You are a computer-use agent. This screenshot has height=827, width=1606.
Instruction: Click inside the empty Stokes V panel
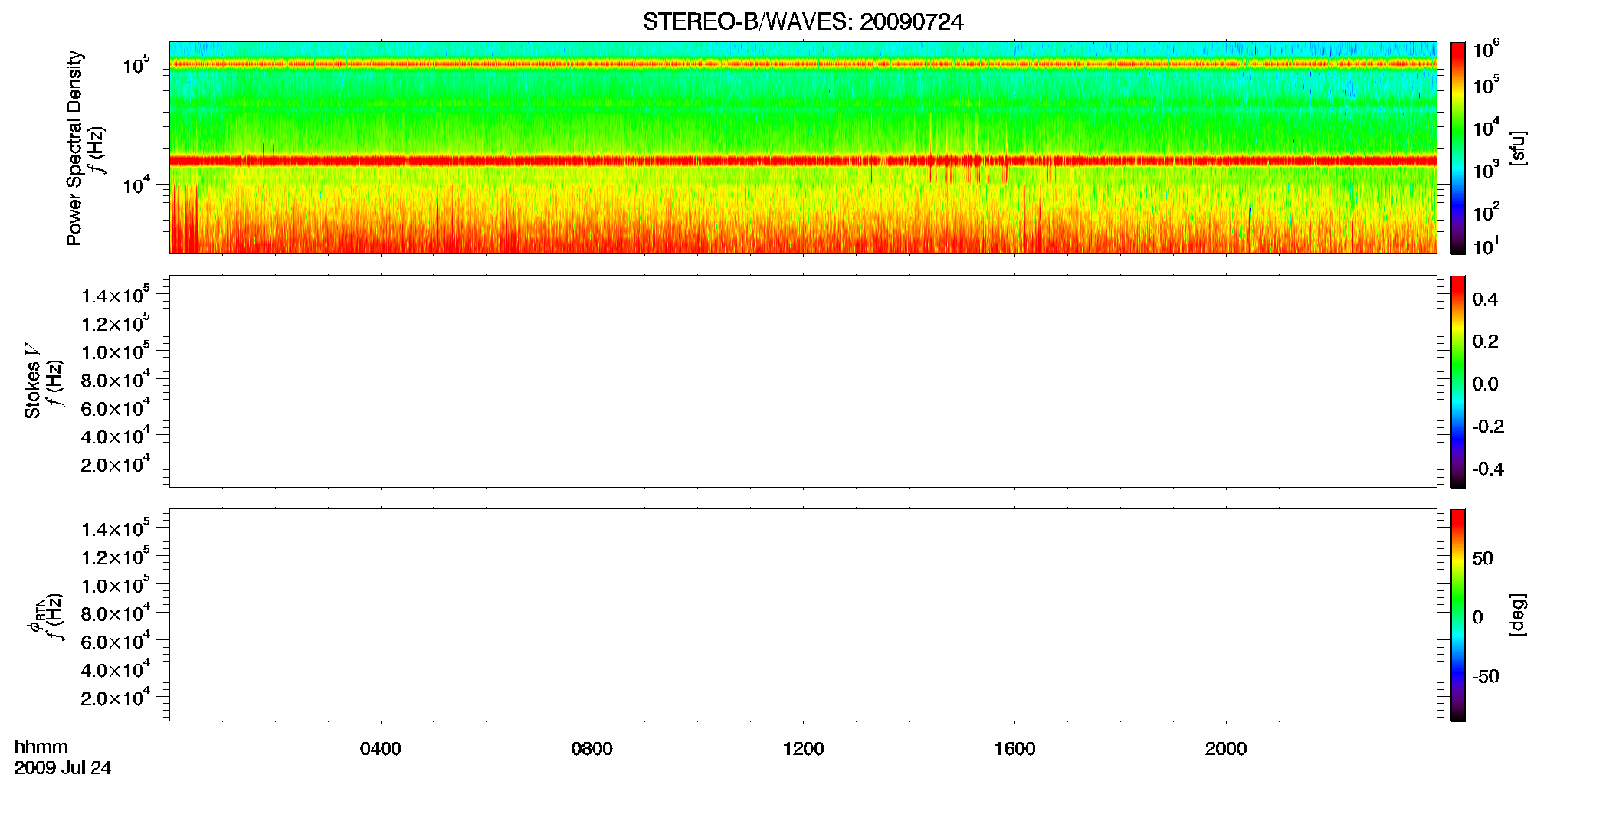803,381
